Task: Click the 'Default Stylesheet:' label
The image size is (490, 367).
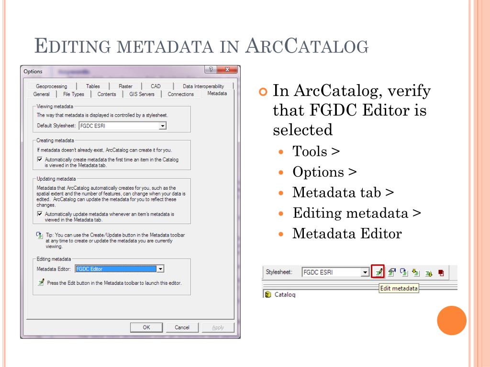Action: [x=56, y=126]
